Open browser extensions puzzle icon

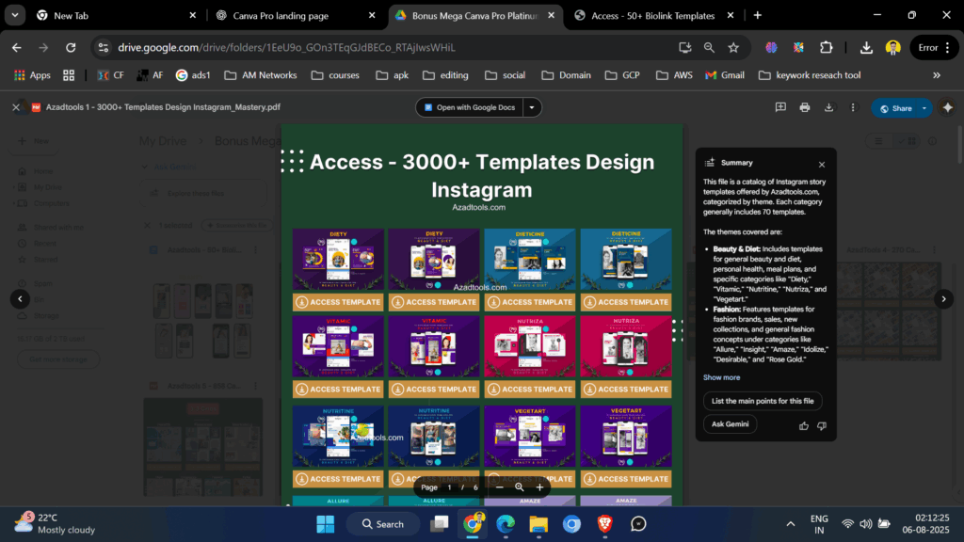click(x=827, y=47)
